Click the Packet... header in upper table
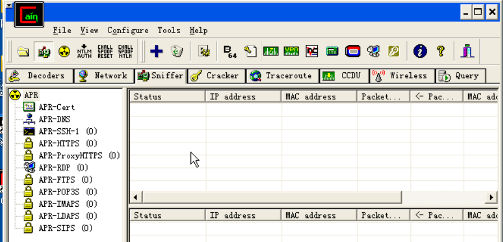The height and width of the screenshot is (242, 503). pos(383,97)
